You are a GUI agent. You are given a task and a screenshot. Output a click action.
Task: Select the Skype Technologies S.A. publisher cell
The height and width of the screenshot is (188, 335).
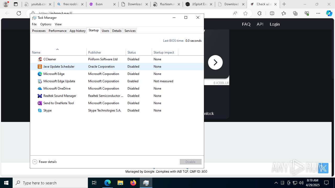(x=105, y=110)
